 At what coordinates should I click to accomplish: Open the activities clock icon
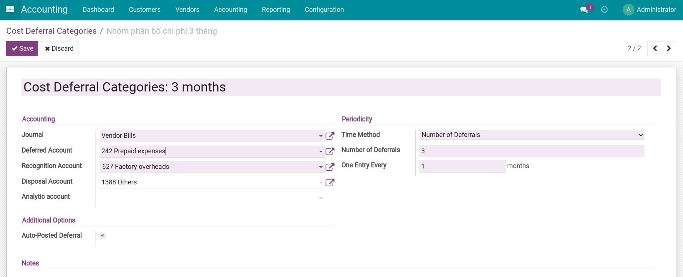tap(605, 10)
